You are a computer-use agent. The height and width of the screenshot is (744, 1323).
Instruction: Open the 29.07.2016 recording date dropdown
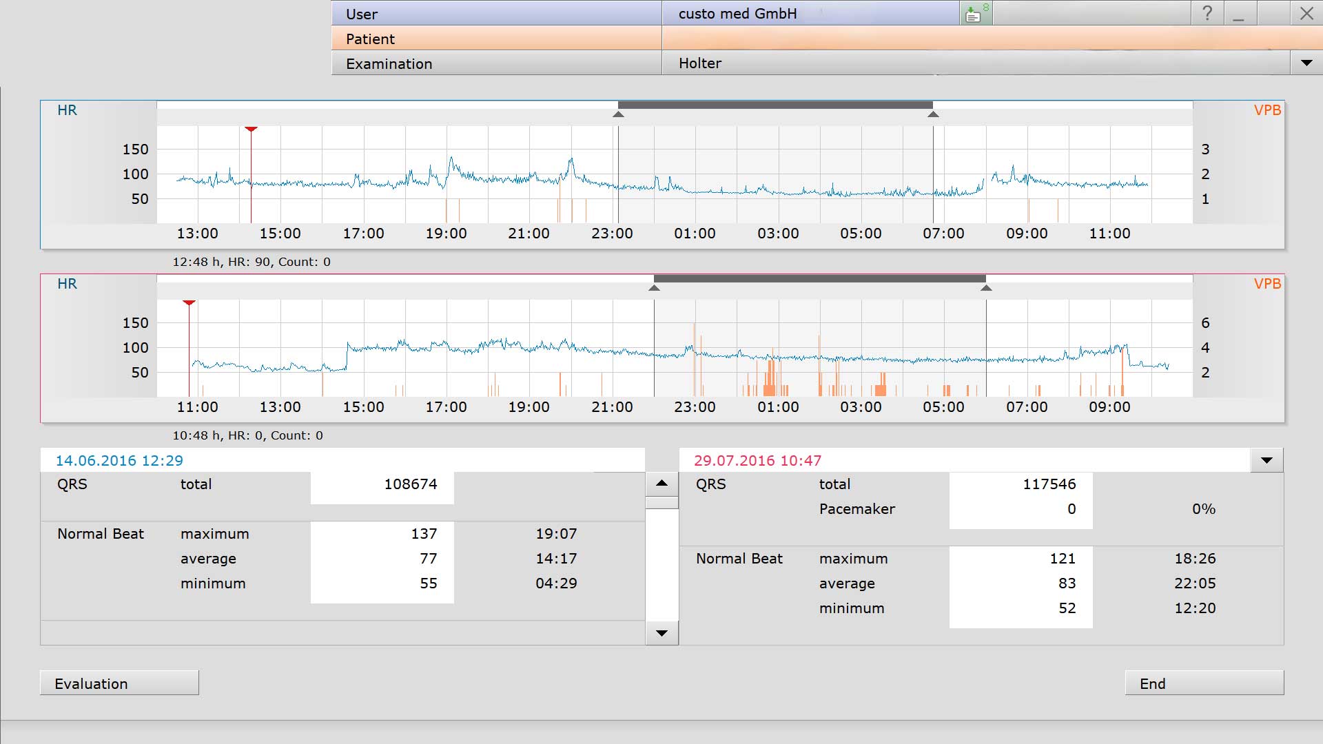tap(1266, 460)
